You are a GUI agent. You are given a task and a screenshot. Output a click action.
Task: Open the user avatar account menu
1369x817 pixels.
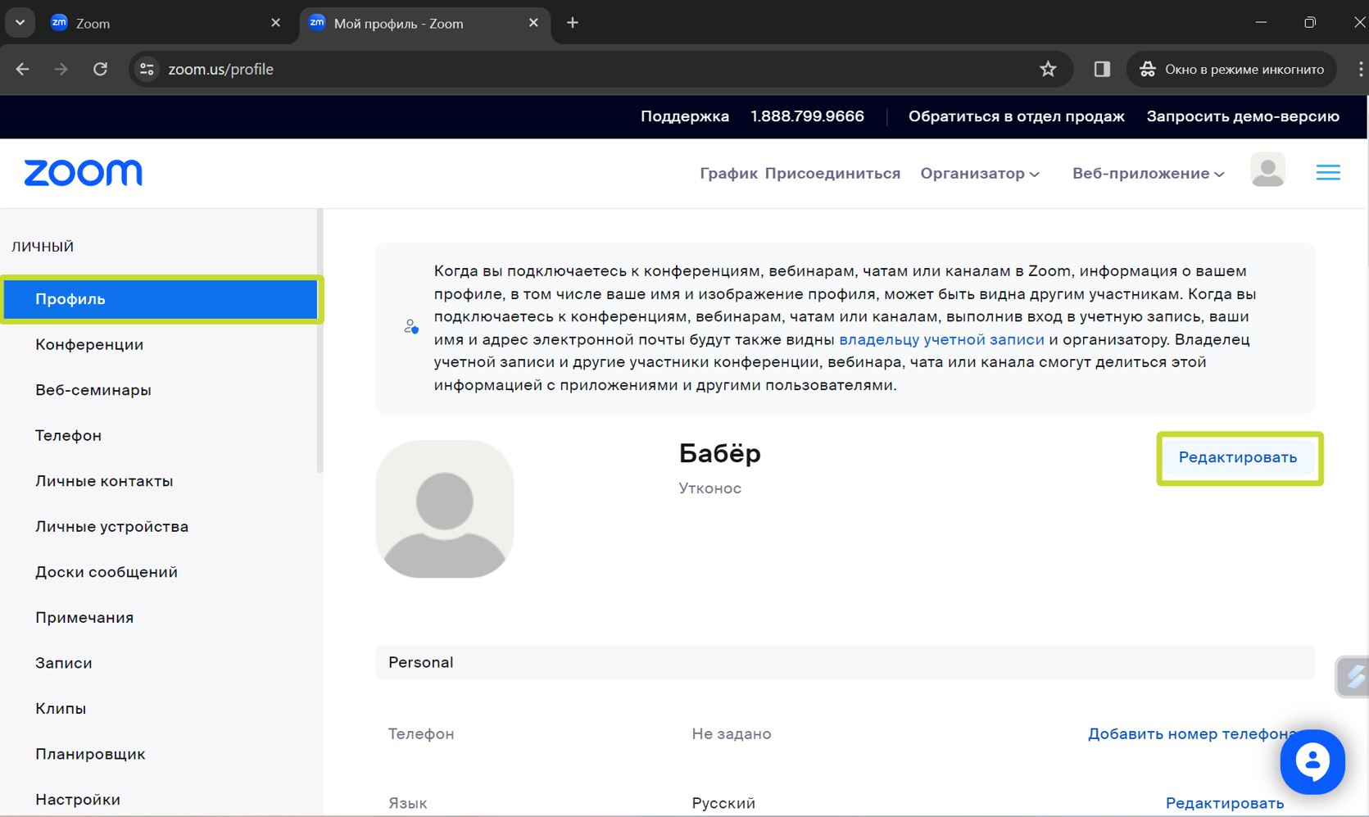[1267, 170]
